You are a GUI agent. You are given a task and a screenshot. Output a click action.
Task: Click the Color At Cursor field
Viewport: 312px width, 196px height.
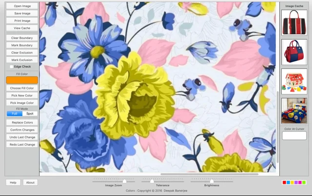tap(294, 136)
